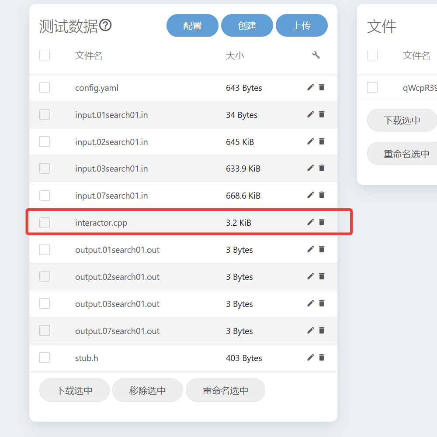Click the wrench icon in table header

[x=316, y=55]
